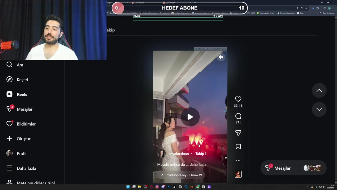Viewport: 337px width, 190px height.
Task: Open the browser profile avatar
Action: pos(329,8)
